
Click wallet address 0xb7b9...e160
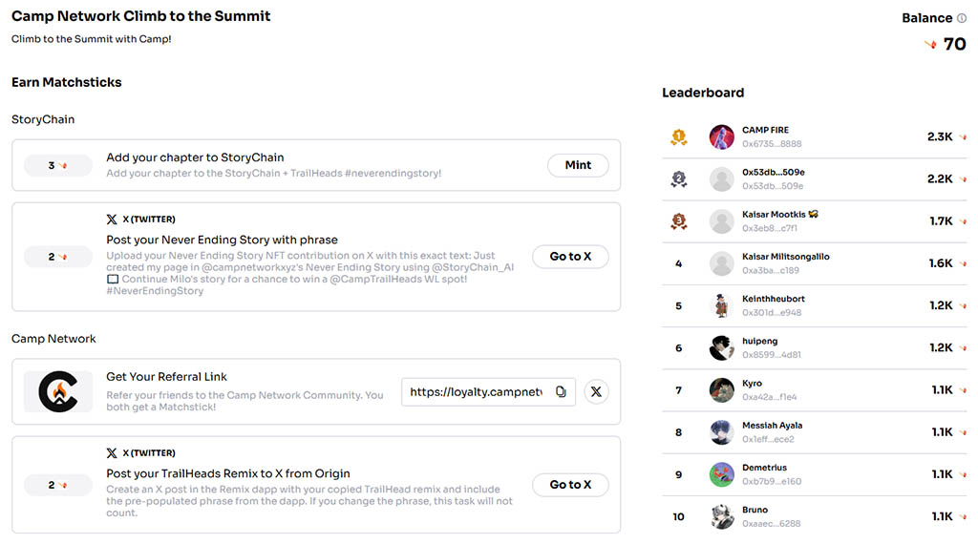coord(772,481)
